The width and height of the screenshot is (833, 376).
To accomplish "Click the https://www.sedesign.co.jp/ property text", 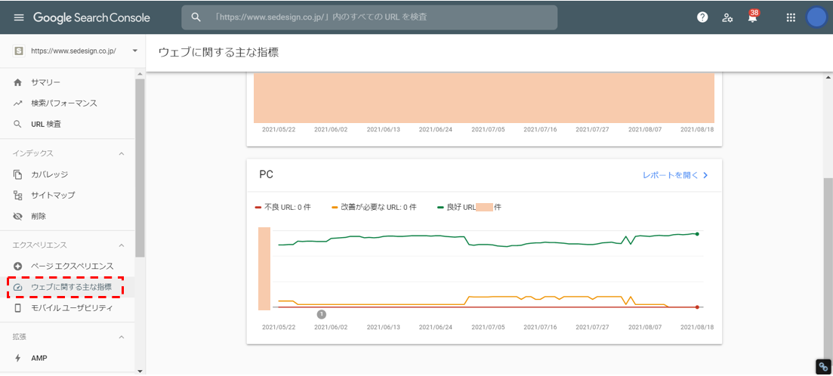I will point(73,51).
